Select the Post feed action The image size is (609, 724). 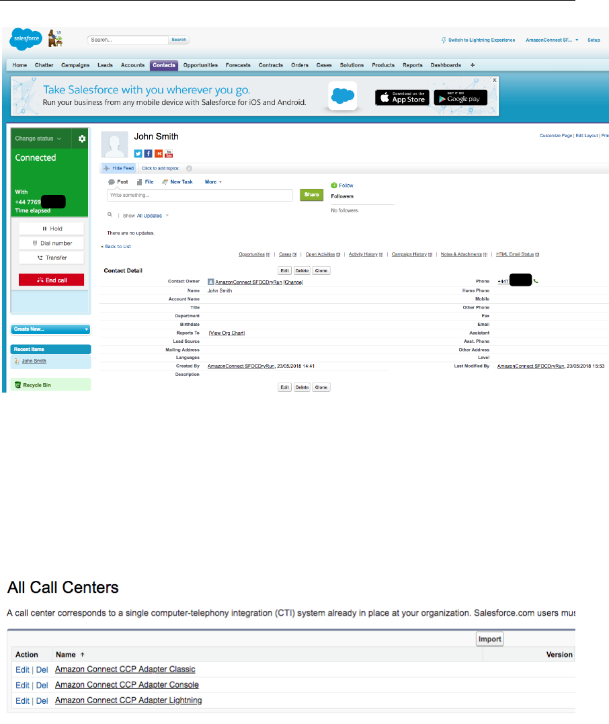click(x=118, y=182)
